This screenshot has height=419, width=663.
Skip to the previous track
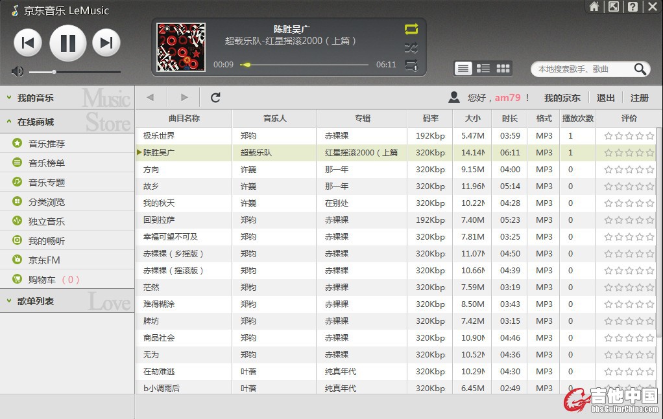(27, 43)
